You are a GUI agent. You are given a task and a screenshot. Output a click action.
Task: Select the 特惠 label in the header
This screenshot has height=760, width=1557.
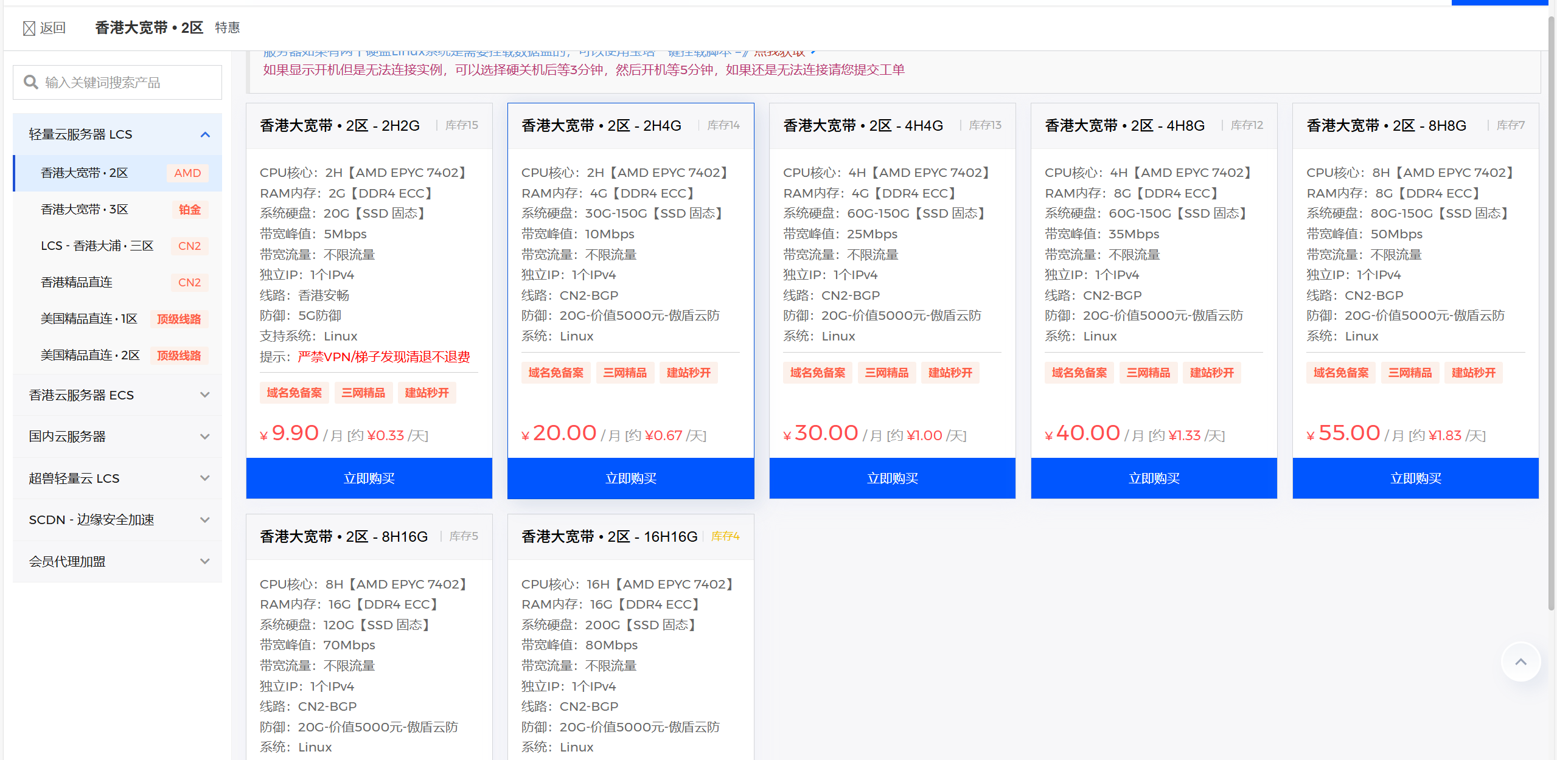226,27
